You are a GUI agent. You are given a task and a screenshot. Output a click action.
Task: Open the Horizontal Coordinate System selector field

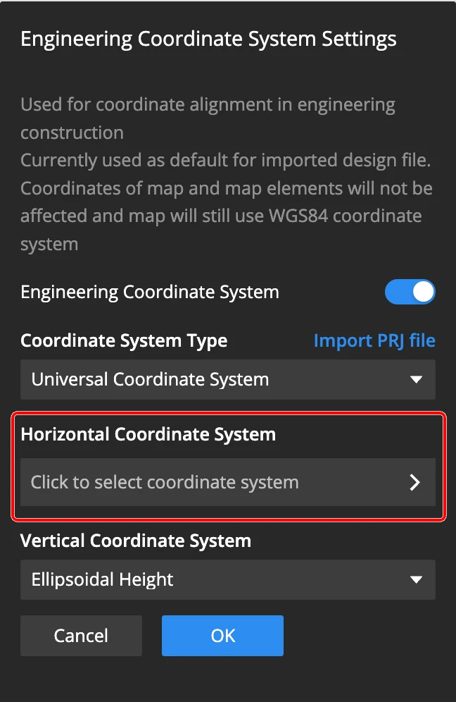(x=227, y=482)
